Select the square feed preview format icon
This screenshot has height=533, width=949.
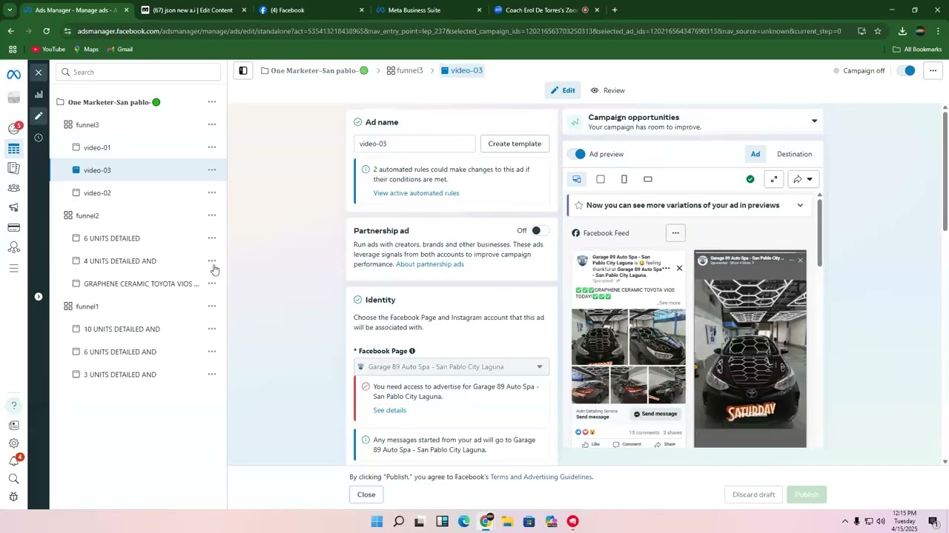(601, 179)
